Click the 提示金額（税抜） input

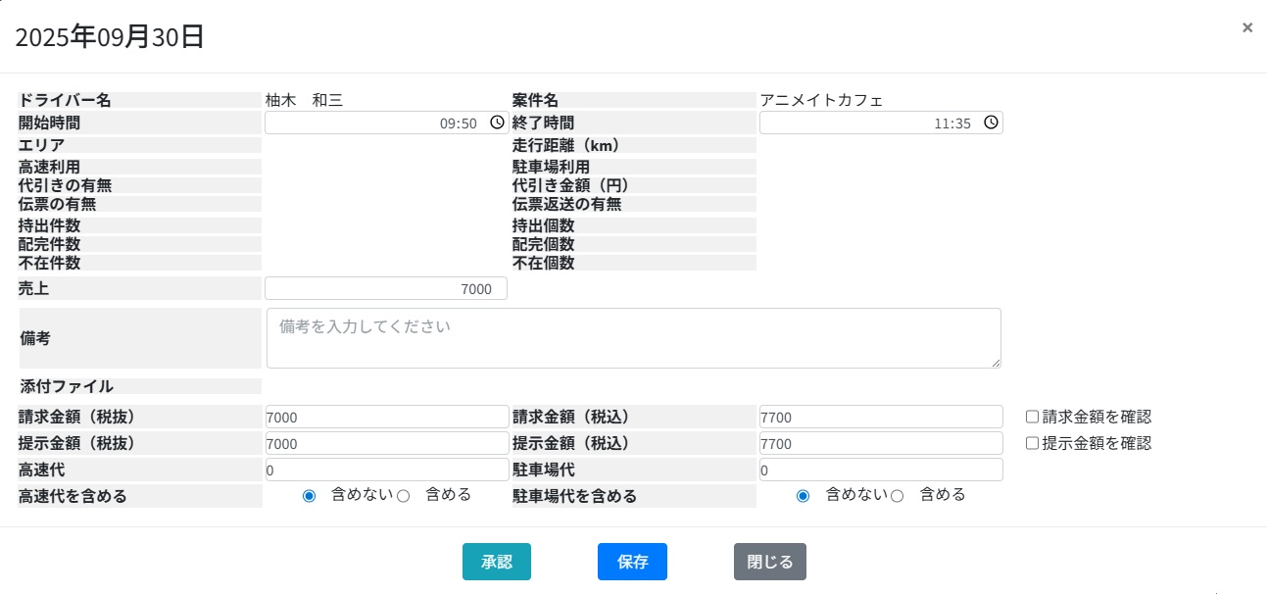(386, 443)
